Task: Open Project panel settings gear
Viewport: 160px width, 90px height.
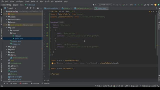Action: (x=38, y=8)
